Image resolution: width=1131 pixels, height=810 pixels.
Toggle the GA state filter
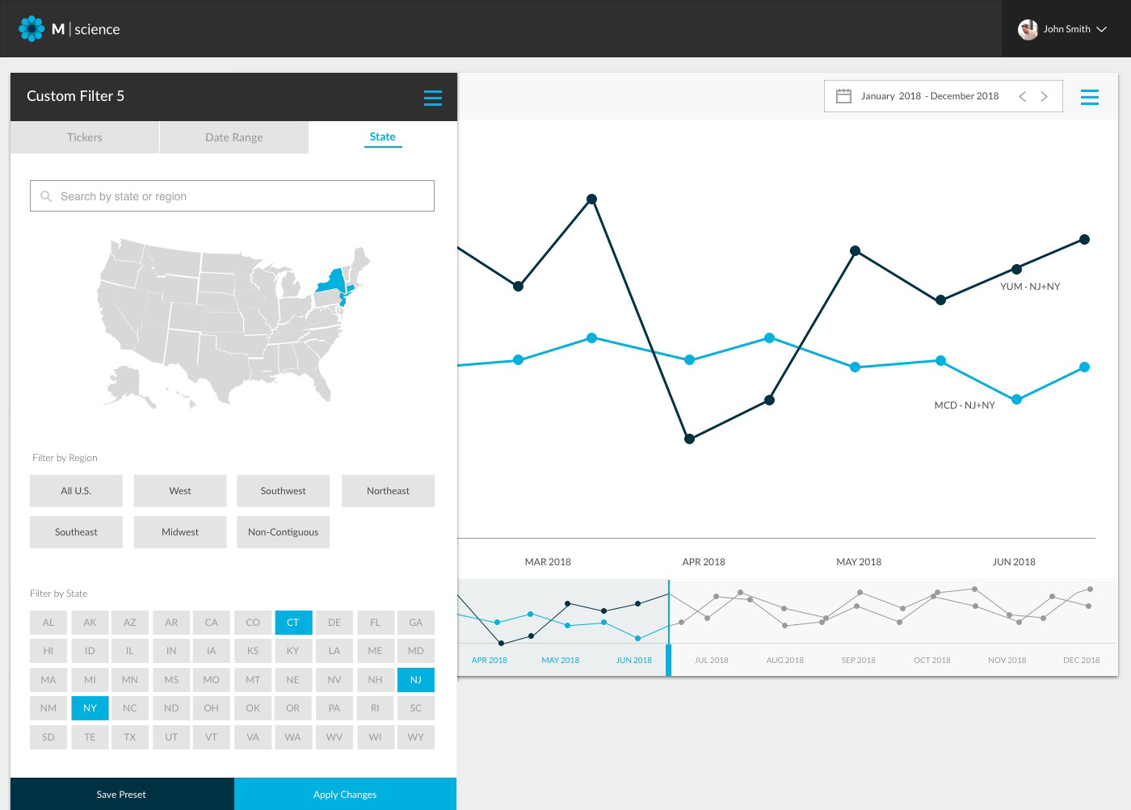coord(416,623)
